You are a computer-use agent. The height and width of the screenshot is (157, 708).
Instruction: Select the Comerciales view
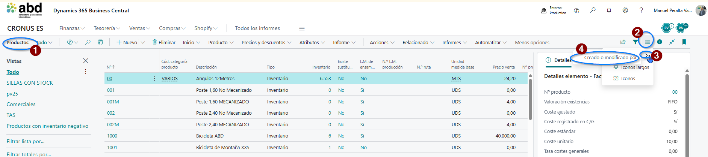tap(21, 104)
